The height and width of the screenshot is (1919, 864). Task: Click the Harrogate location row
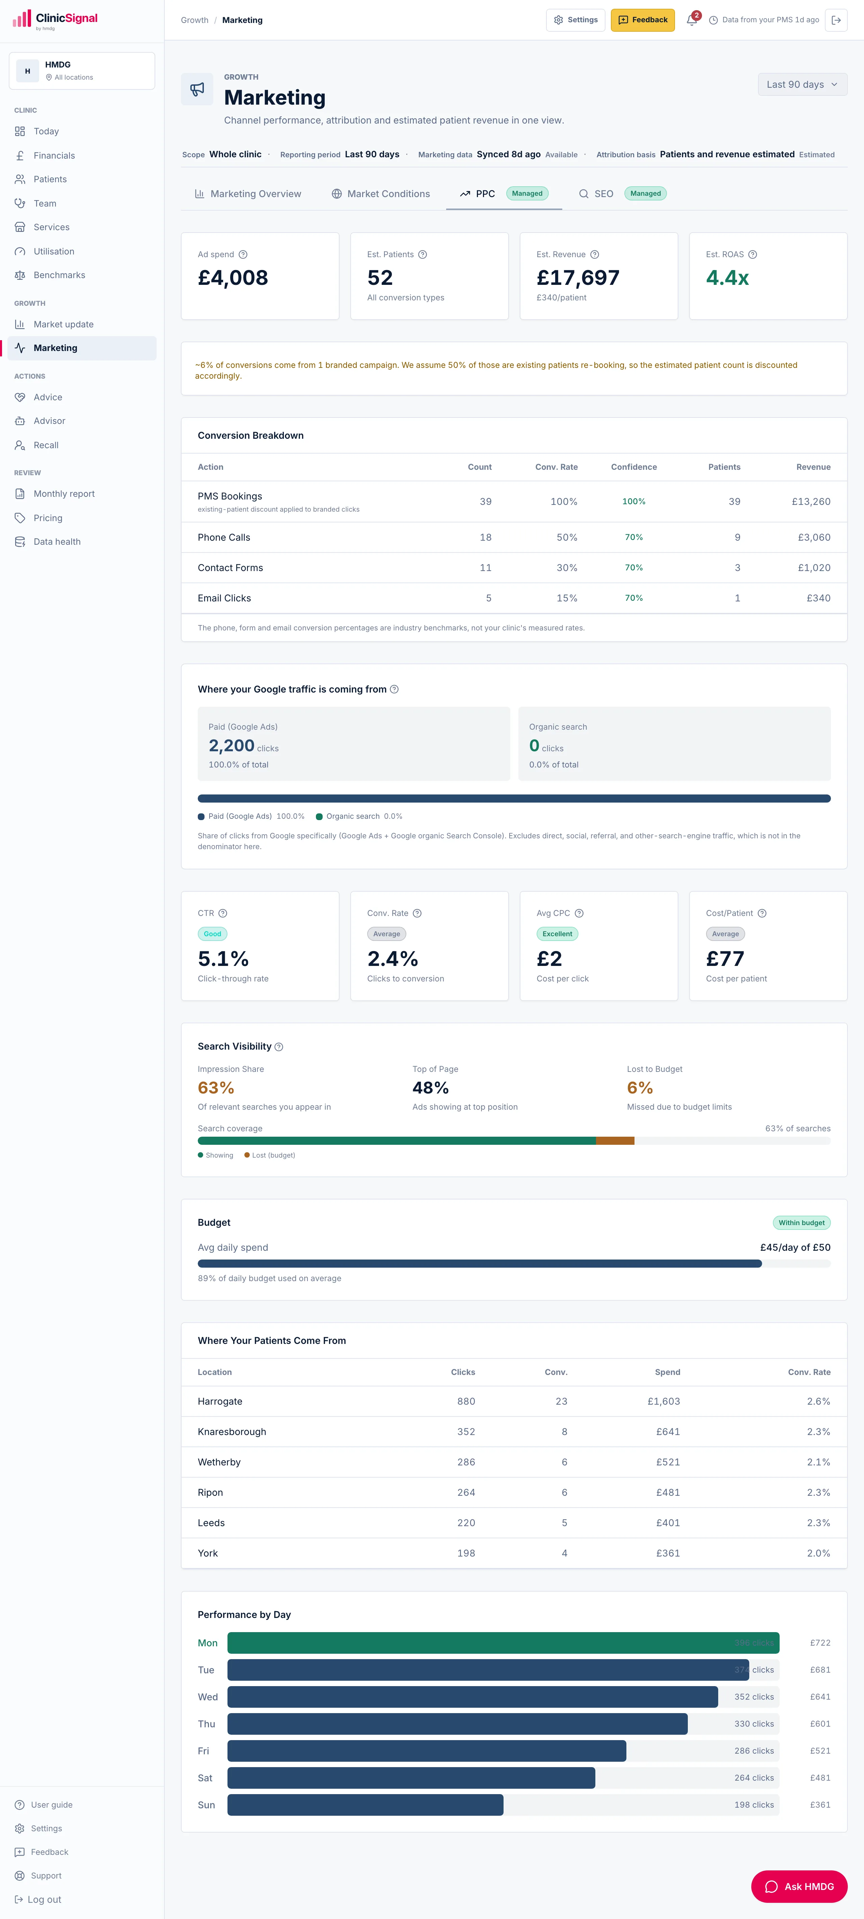click(514, 1401)
